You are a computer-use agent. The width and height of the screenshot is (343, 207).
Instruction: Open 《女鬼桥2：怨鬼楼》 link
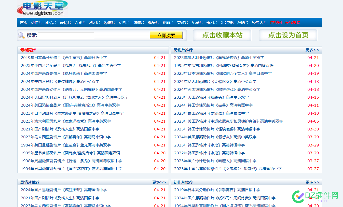[228, 169]
